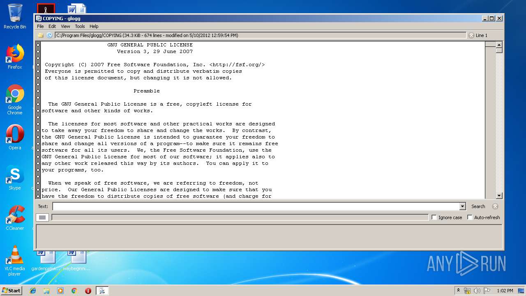Open Internet Explorer from the taskbar
Viewport: 526px width, 296px height.
[33, 291]
